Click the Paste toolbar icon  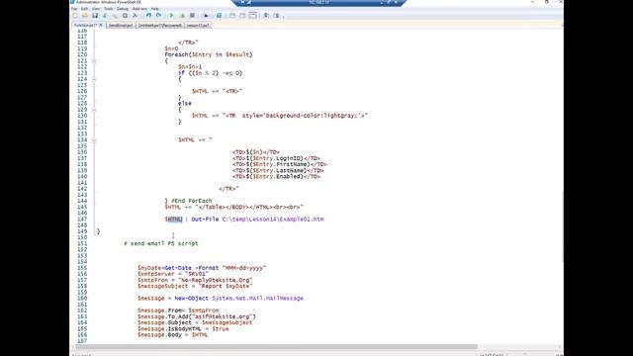[125, 16]
